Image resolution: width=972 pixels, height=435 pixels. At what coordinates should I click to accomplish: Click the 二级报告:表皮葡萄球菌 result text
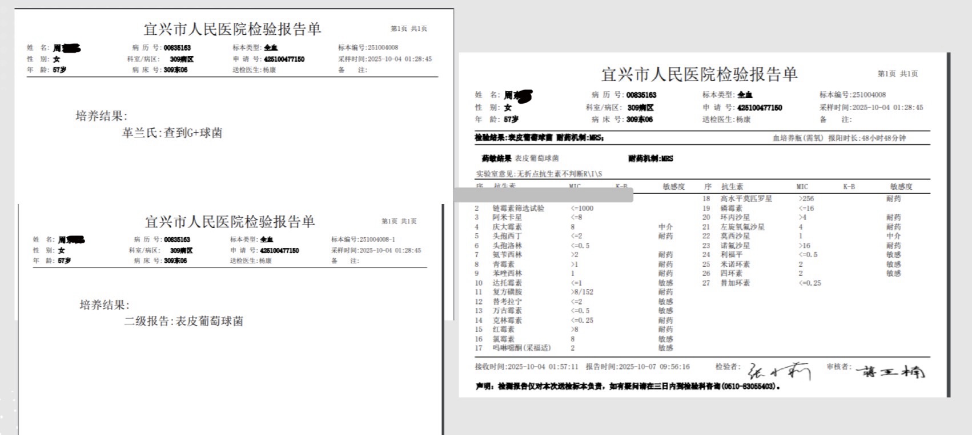pyautogui.click(x=183, y=322)
